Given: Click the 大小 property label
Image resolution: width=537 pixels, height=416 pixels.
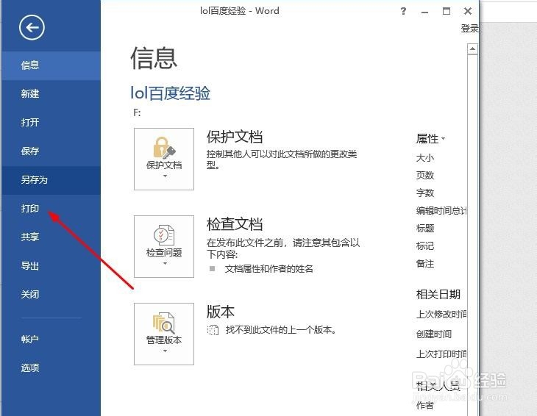Looking at the screenshot, I should [x=425, y=158].
